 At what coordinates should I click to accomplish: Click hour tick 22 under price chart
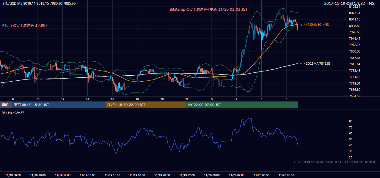tap(187, 99)
